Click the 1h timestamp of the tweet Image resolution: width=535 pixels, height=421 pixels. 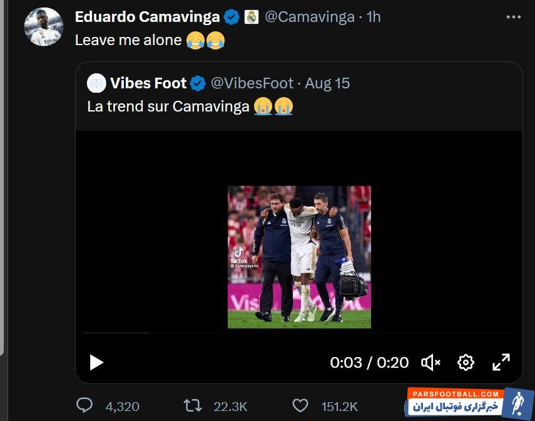point(374,18)
